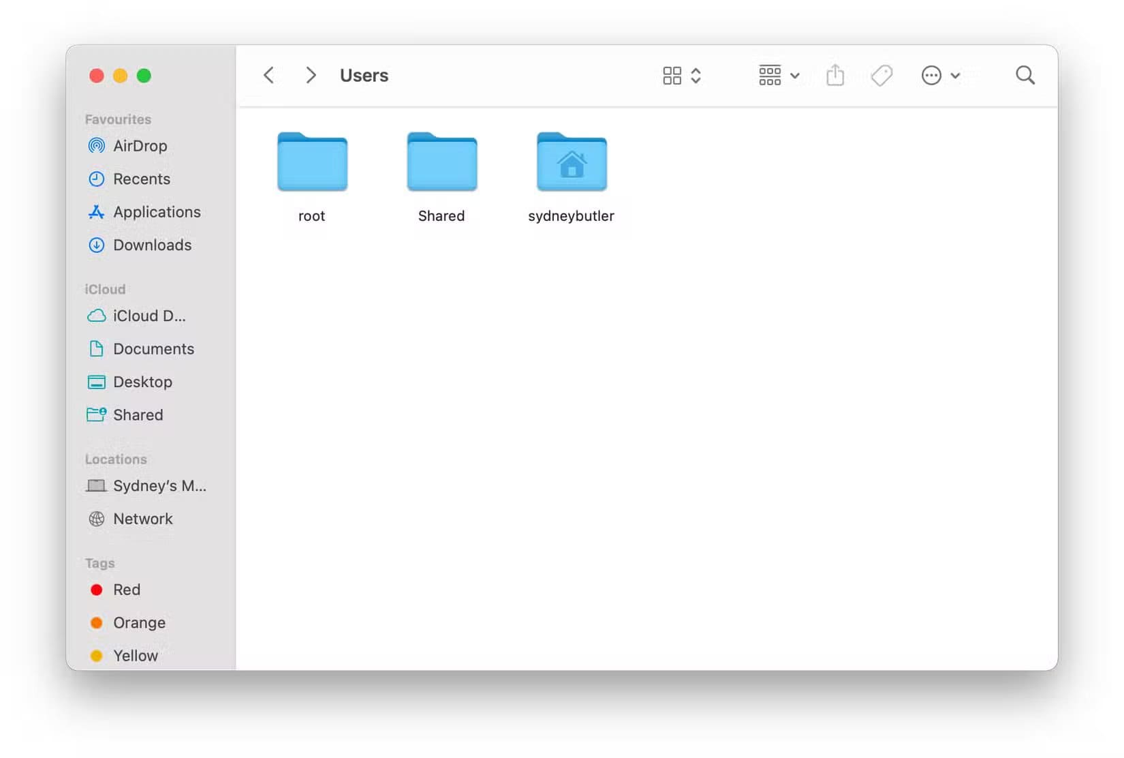This screenshot has width=1124, height=758.
Task: Go forward with the right arrow
Action: click(x=311, y=75)
